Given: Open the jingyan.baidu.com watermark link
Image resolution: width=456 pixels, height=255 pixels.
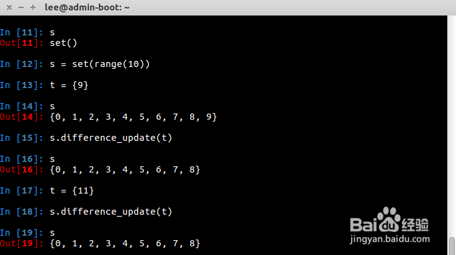Looking at the screenshot, I should pos(390,239).
